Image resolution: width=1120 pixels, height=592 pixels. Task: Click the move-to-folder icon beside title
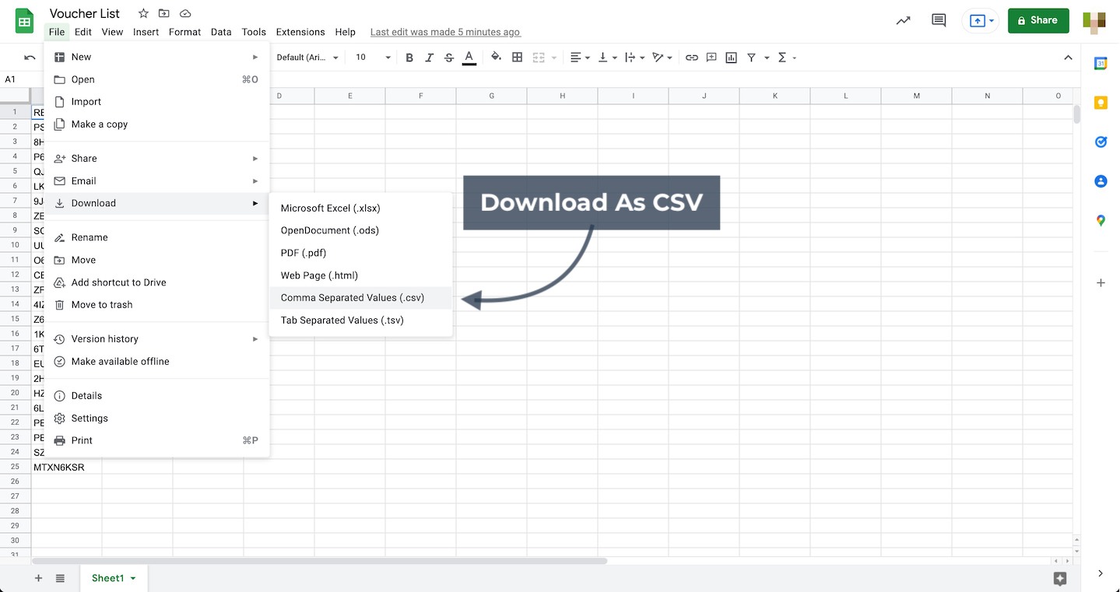(163, 13)
